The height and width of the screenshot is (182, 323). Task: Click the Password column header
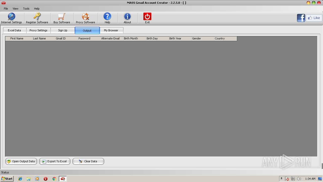point(89,38)
